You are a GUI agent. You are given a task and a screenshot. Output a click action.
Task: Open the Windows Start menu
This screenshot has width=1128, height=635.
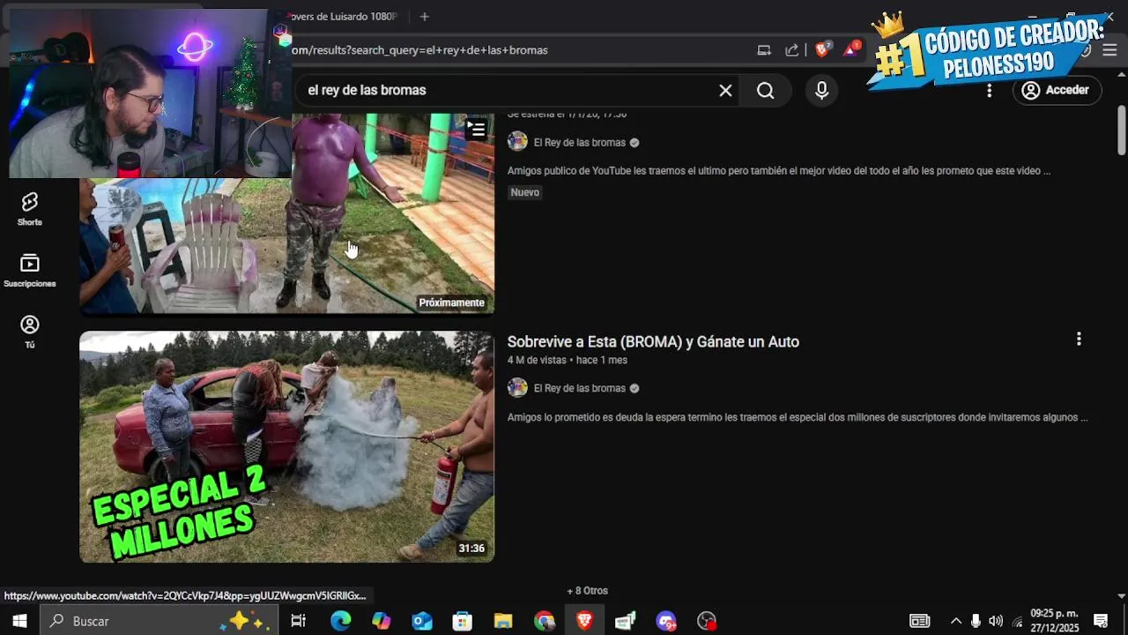pos(19,621)
